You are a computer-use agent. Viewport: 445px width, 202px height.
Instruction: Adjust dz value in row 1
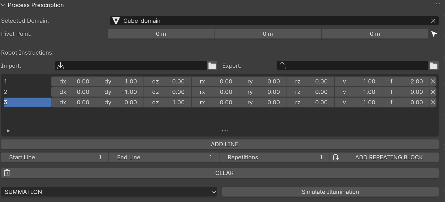tap(168, 81)
